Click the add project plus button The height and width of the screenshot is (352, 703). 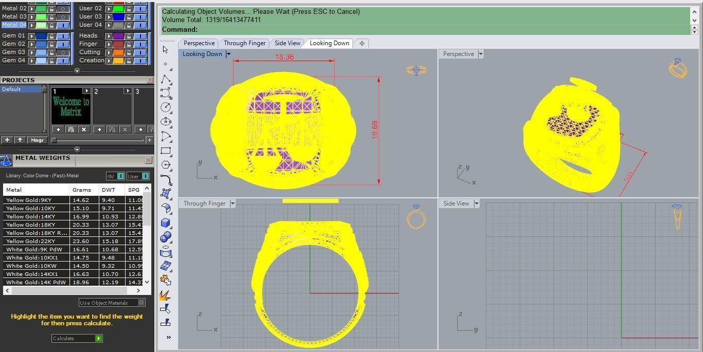(7, 140)
